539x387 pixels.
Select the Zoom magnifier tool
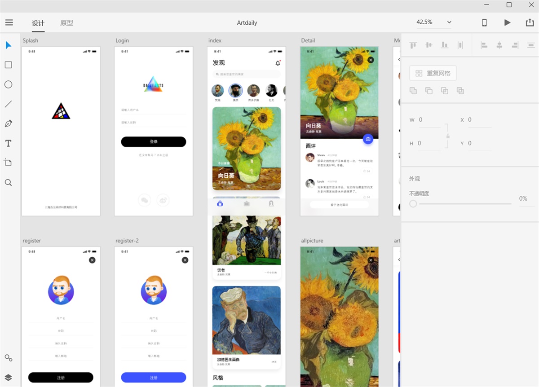tap(9, 182)
